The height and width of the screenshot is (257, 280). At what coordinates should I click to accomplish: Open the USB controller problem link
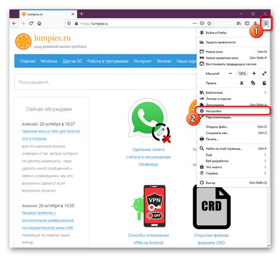coord(48,220)
